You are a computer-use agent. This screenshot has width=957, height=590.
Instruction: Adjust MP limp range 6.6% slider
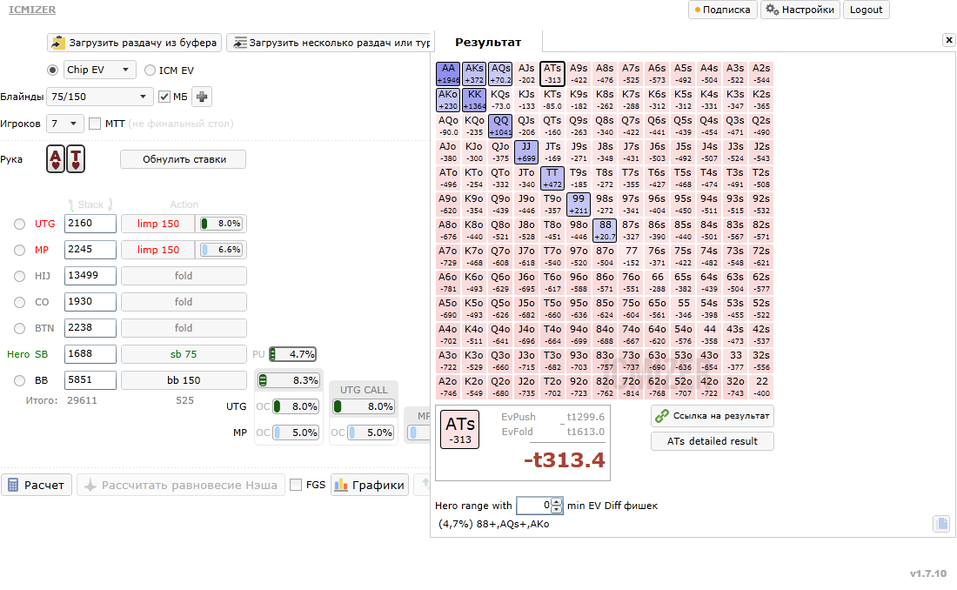[222, 250]
